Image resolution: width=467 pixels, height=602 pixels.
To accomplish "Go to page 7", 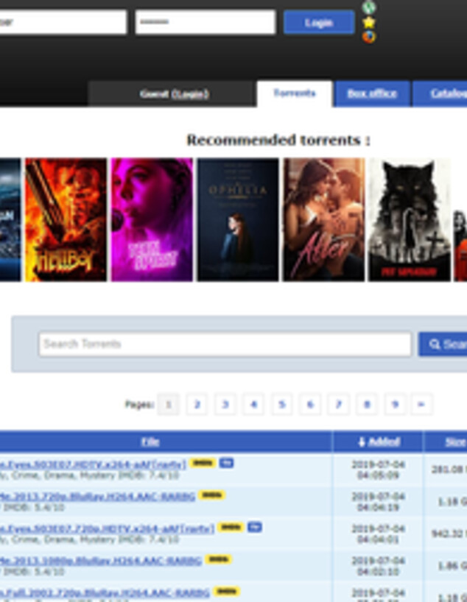I will (x=339, y=404).
